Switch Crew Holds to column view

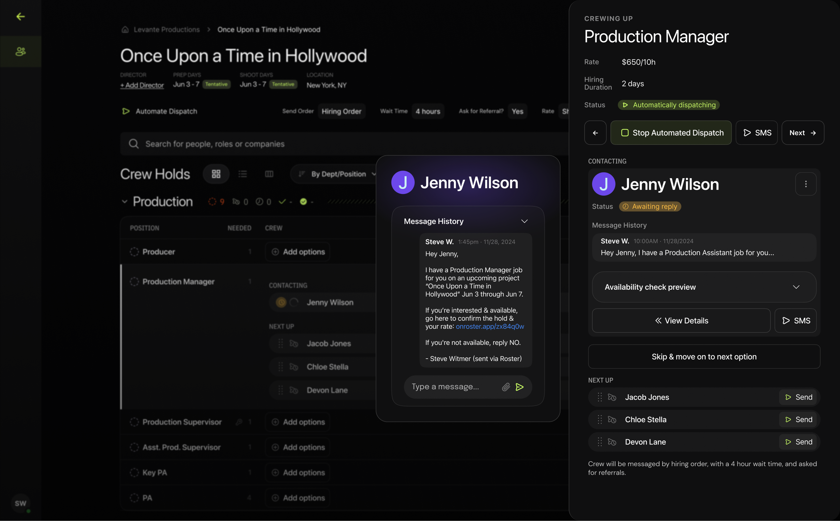(269, 174)
